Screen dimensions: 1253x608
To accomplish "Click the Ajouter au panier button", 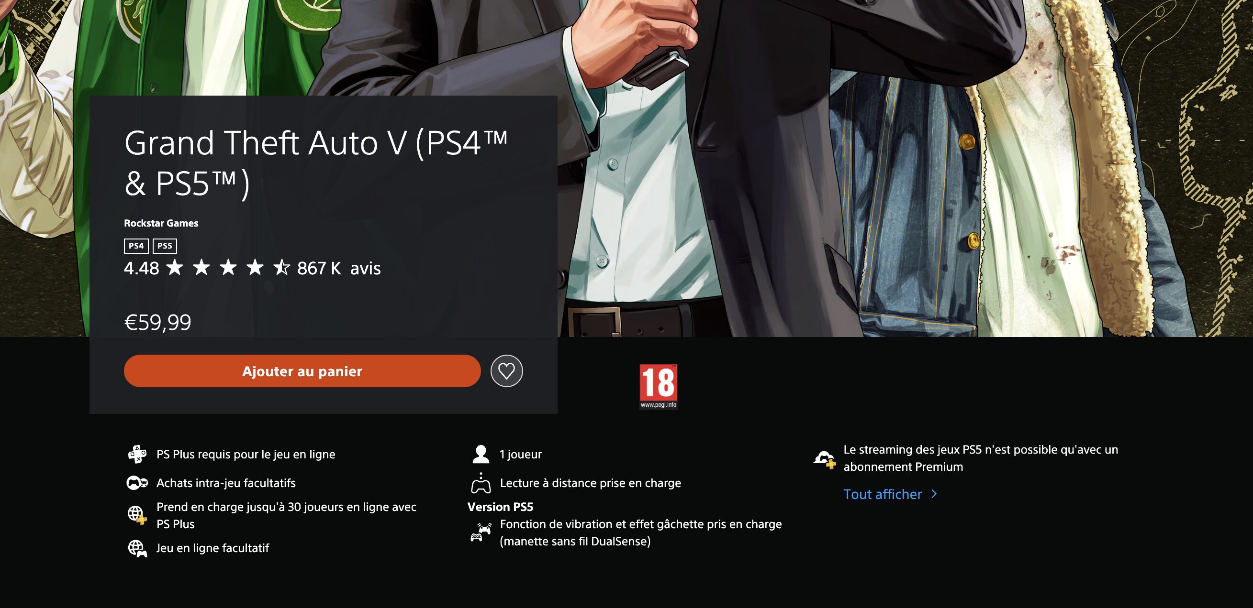I will 302,371.
